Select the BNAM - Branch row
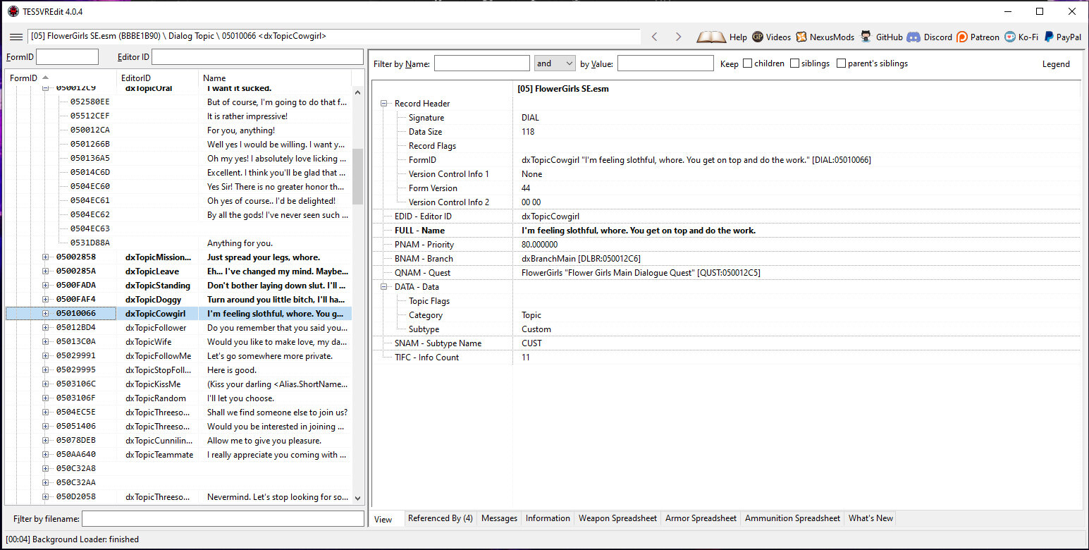This screenshot has height=550, width=1089. pos(726,259)
